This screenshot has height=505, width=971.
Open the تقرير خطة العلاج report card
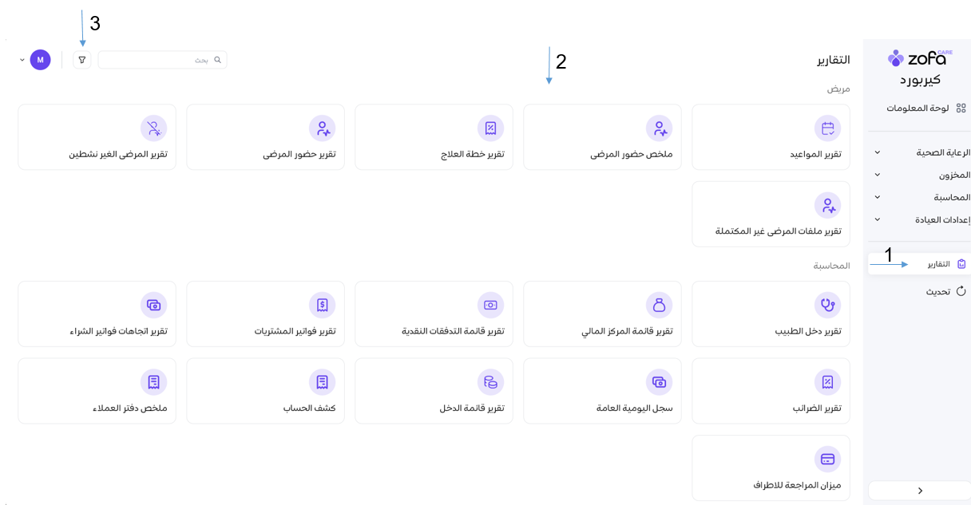[x=435, y=137]
